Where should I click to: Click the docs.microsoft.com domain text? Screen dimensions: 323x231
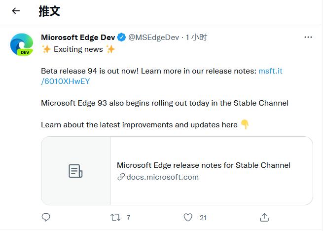pyautogui.click(x=162, y=177)
